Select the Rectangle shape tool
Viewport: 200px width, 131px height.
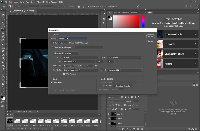(x=3, y=80)
